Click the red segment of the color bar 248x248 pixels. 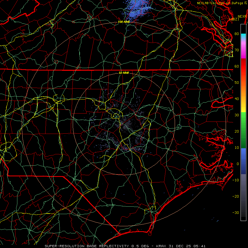[243, 67]
